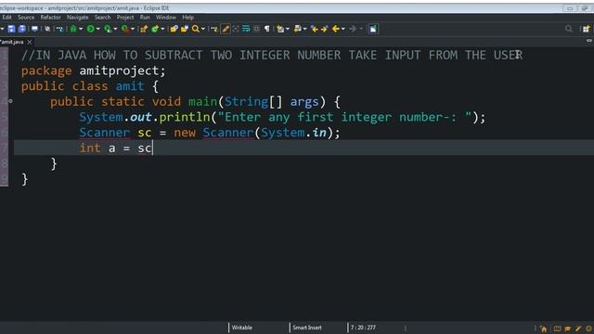Click the Save icon in toolbar
594x334 pixels.
pyautogui.click(x=11, y=29)
